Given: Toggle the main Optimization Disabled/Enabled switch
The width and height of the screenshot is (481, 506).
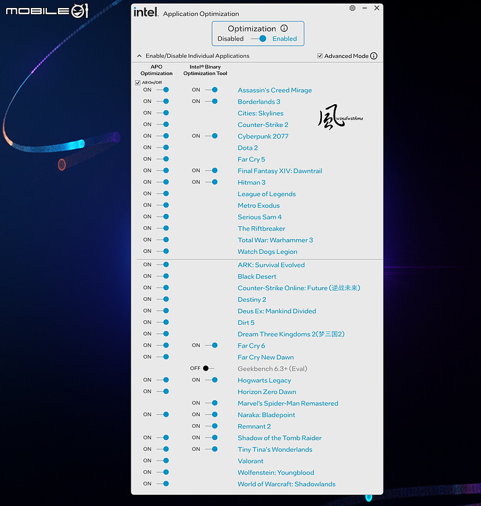Looking at the screenshot, I should (258, 39).
